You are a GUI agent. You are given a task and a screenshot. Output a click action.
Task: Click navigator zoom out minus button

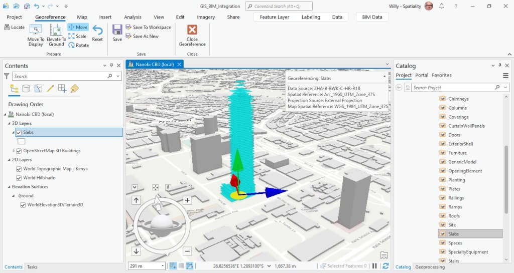[187, 251]
